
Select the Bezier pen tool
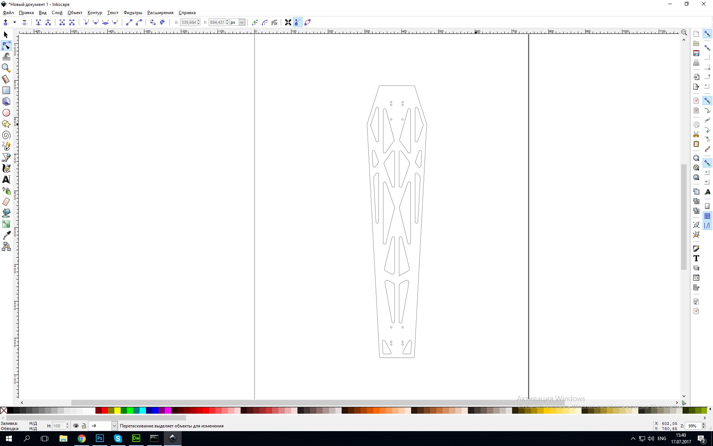[6, 157]
